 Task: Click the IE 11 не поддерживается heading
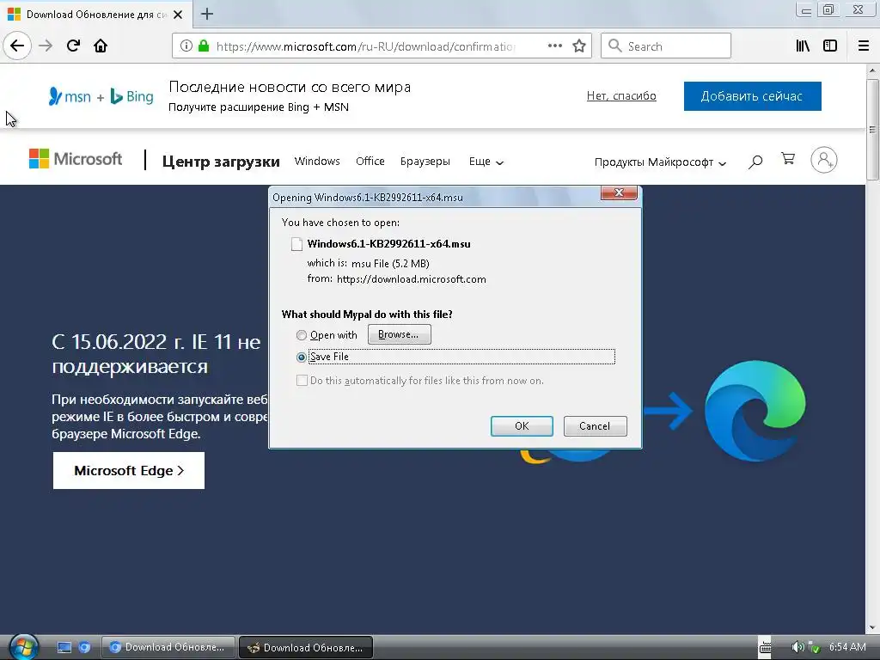[x=156, y=353]
